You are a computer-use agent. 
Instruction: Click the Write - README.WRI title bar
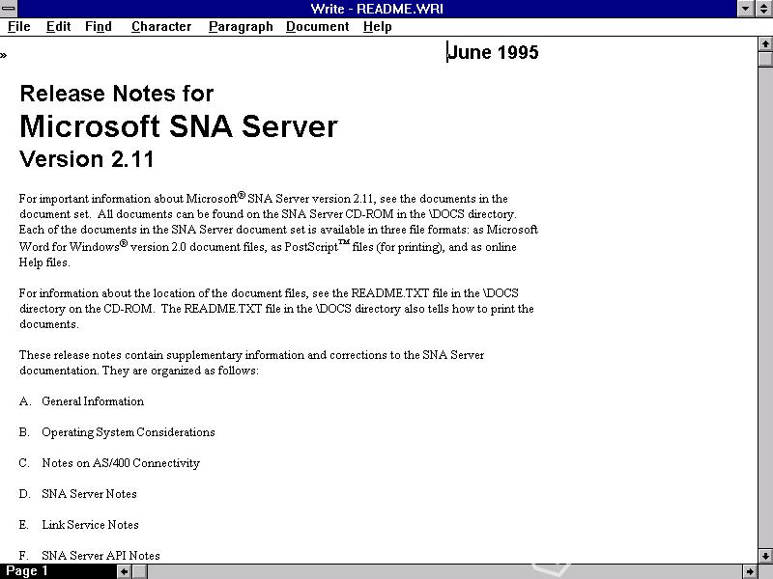coord(377,9)
